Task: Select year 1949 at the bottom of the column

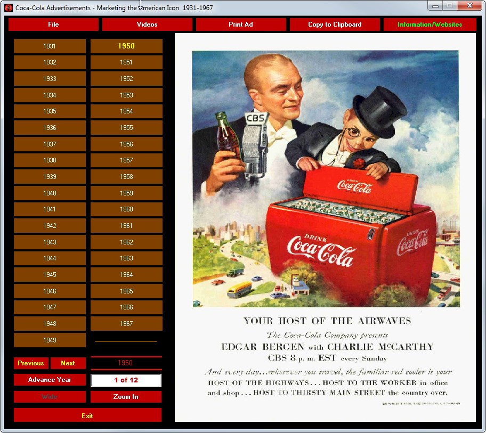Action: pos(49,340)
